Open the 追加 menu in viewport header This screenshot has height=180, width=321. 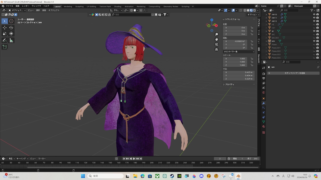[44, 10]
